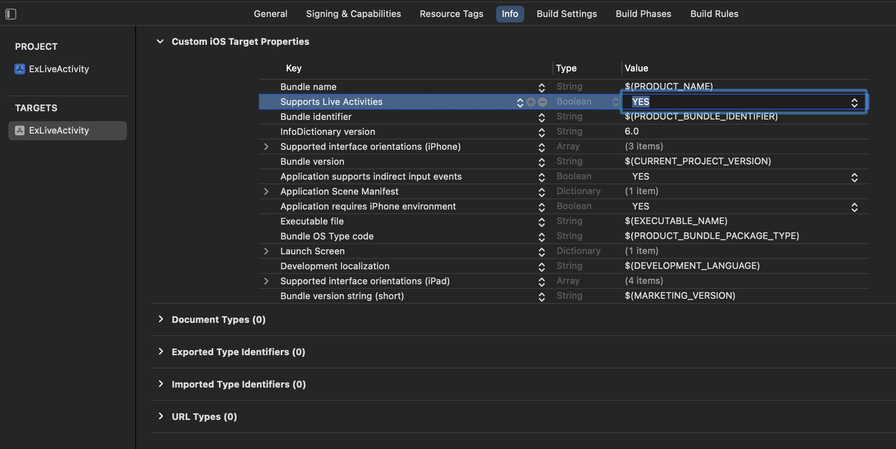This screenshot has width=896, height=449.
Task: Click the add row plus icon
Action: (531, 102)
